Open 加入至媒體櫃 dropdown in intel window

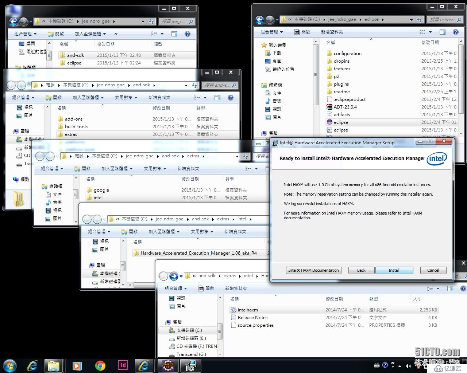pos(164,232)
